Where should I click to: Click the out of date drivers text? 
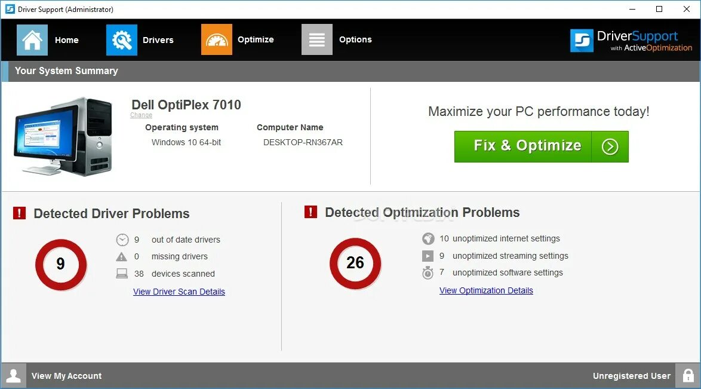point(186,240)
